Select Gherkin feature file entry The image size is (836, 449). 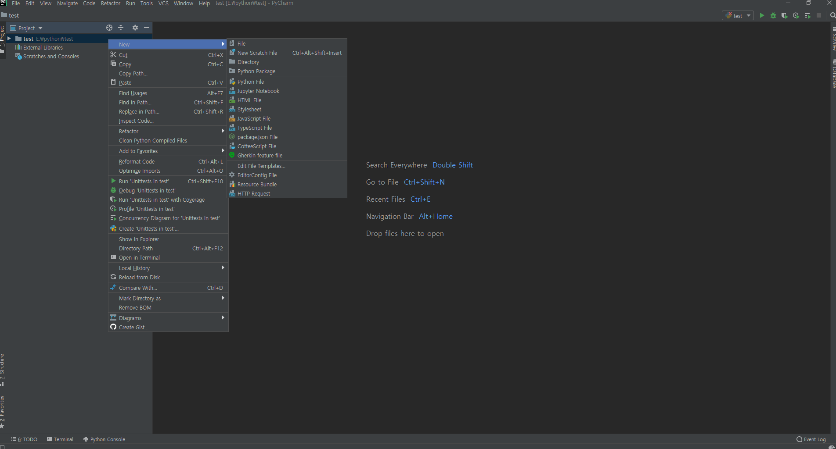(287, 155)
